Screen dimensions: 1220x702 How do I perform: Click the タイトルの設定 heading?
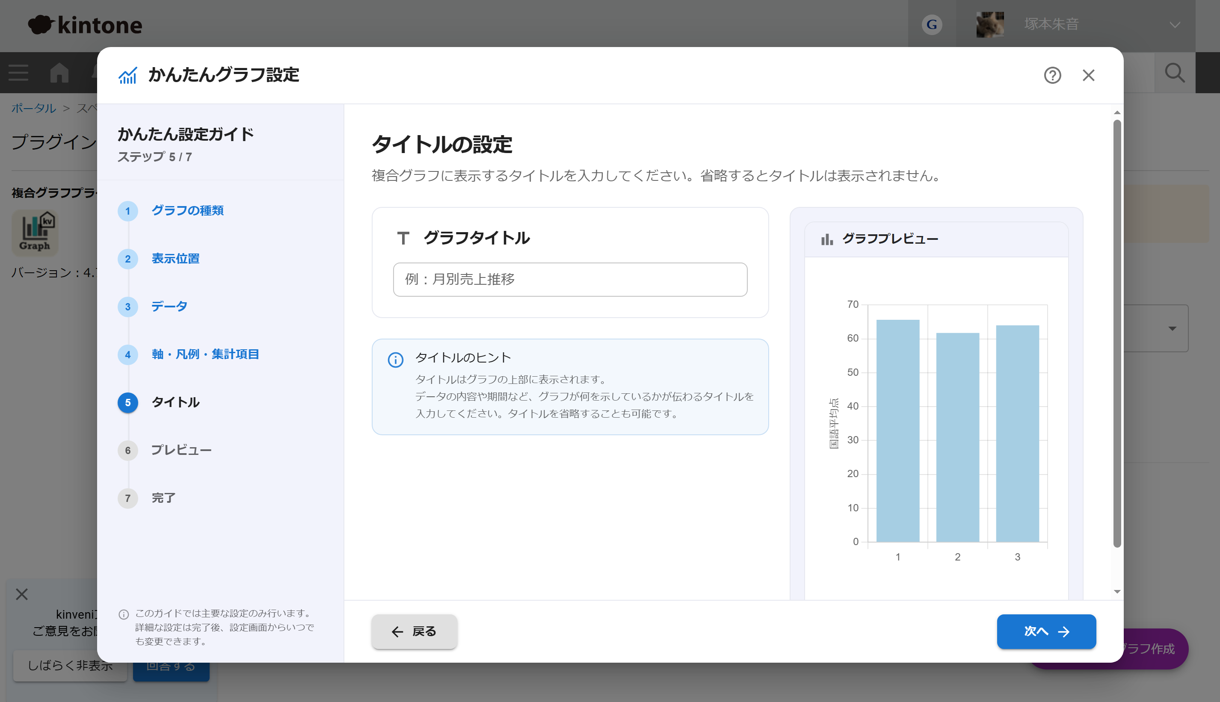pyautogui.click(x=442, y=145)
